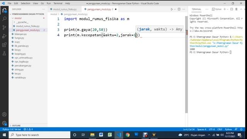Open Cortana circle on taskbar
Screen dimensions: 247x139
click(x=74, y=135)
